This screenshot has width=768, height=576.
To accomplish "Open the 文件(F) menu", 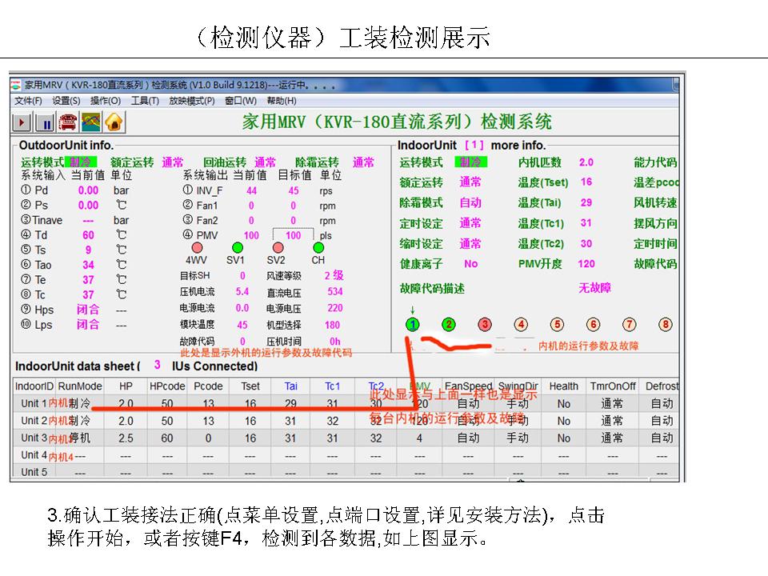I will tap(29, 101).
